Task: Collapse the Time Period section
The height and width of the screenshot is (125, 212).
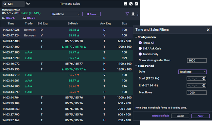Action: 136,66
